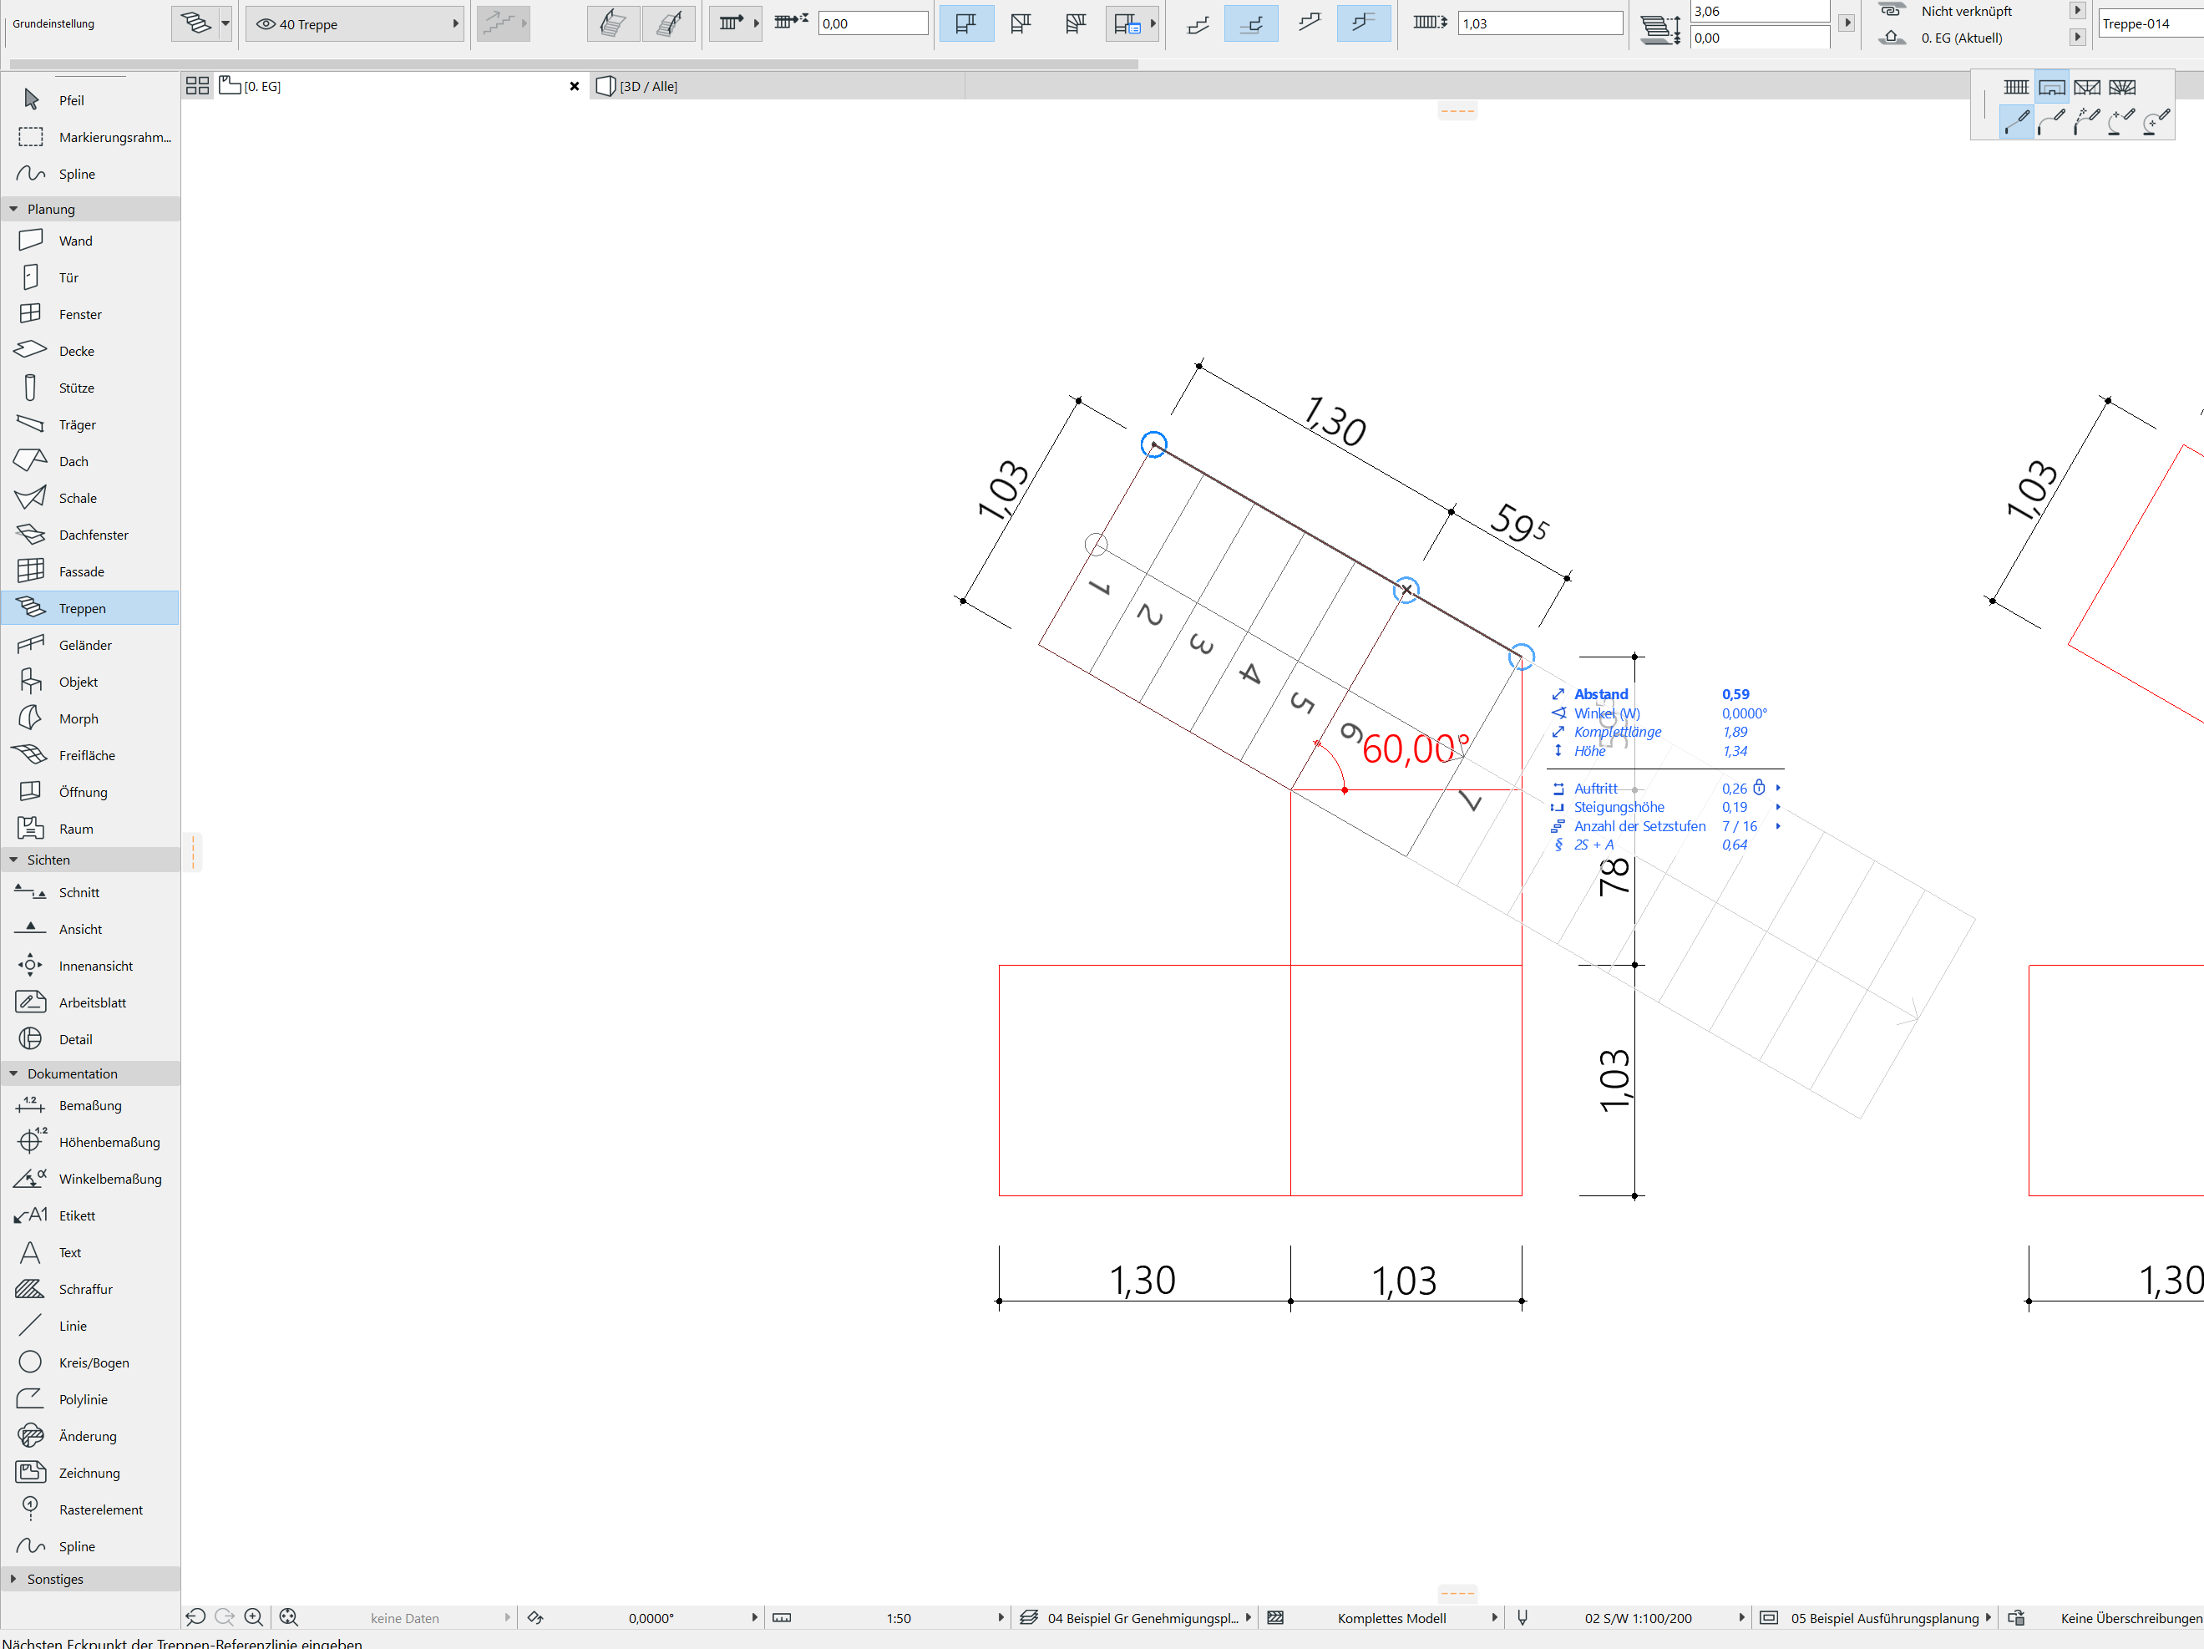Screen dimensions: 2204x1649
Task: Toggle the layer eye icon for 40 Treppe
Action: [265, 24]
